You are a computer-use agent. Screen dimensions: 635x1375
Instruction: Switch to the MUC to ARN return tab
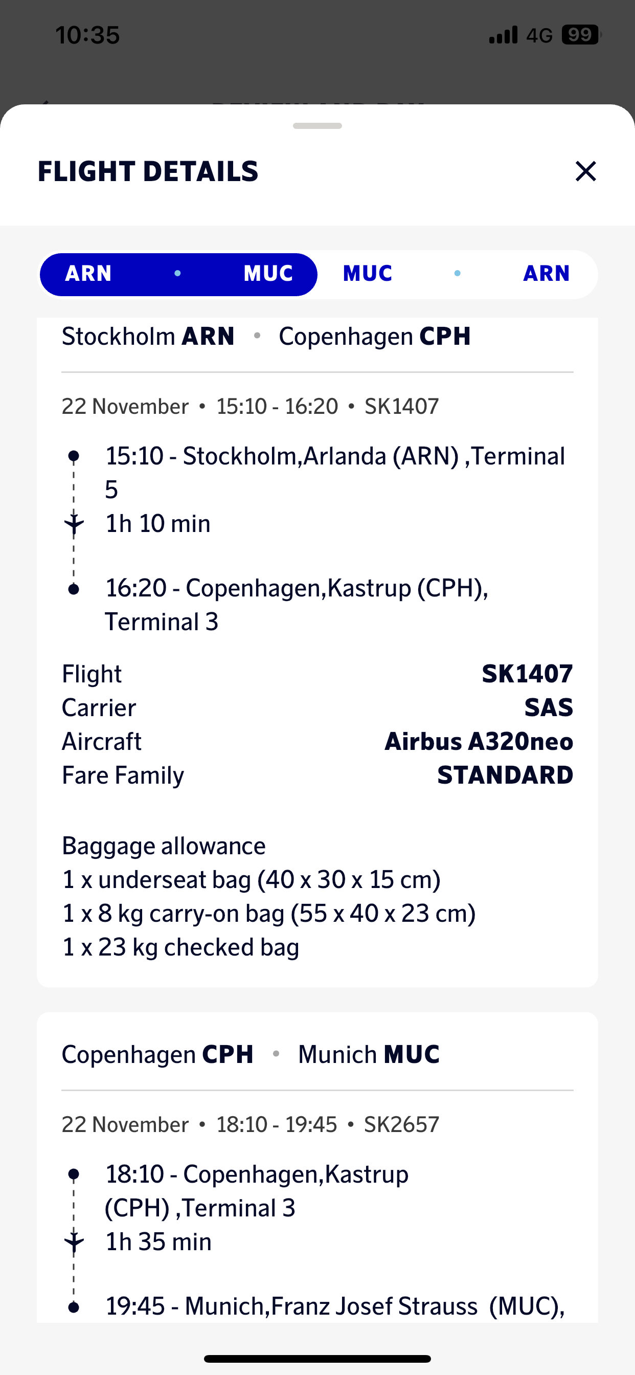point(457,274)
